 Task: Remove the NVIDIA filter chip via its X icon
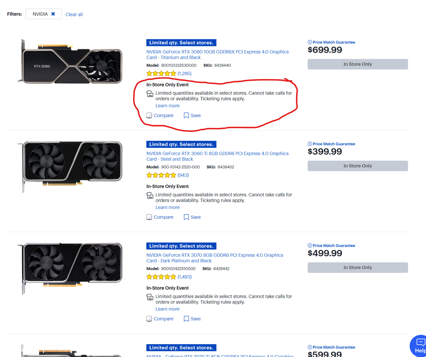click(x=53, y=13)
